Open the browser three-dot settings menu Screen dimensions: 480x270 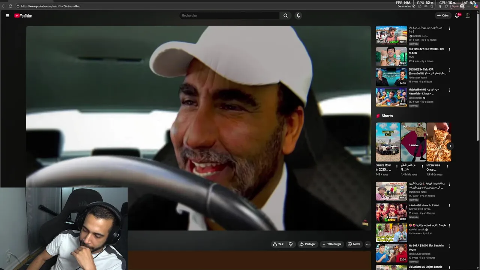(x=469, y=6)
